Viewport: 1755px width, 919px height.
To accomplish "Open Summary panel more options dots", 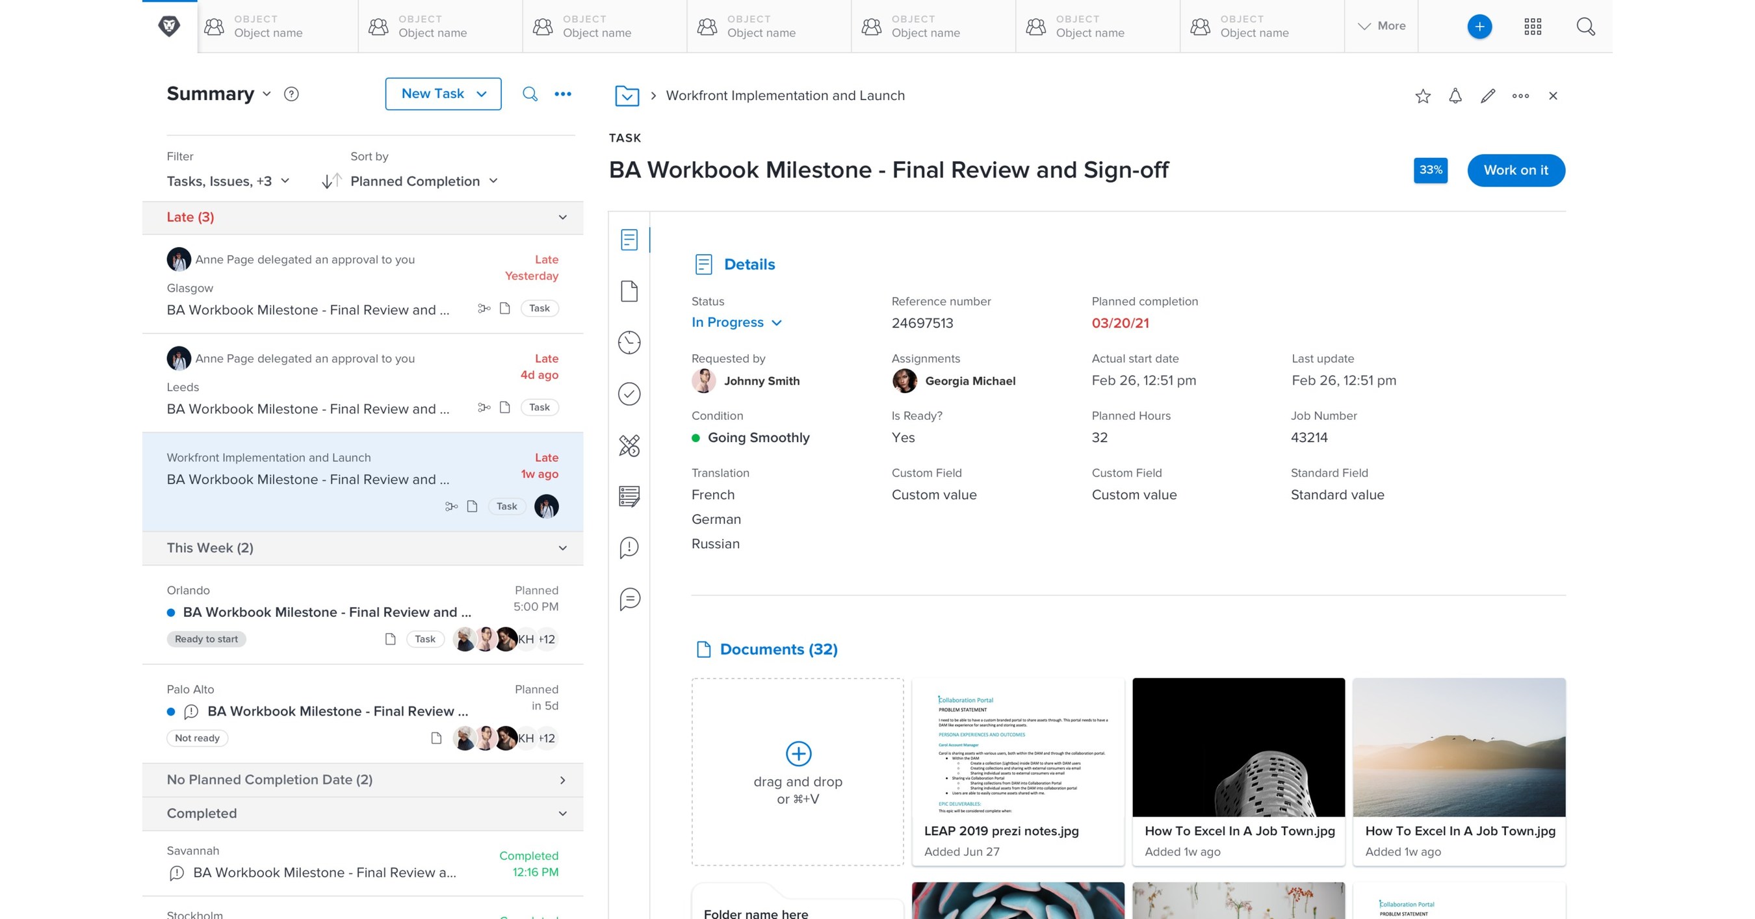I will [563, 94].
